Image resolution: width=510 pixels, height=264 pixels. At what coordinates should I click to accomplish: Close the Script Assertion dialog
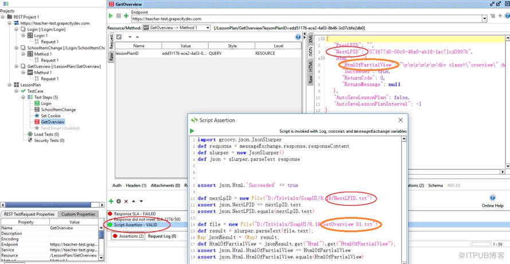[401, 120]
